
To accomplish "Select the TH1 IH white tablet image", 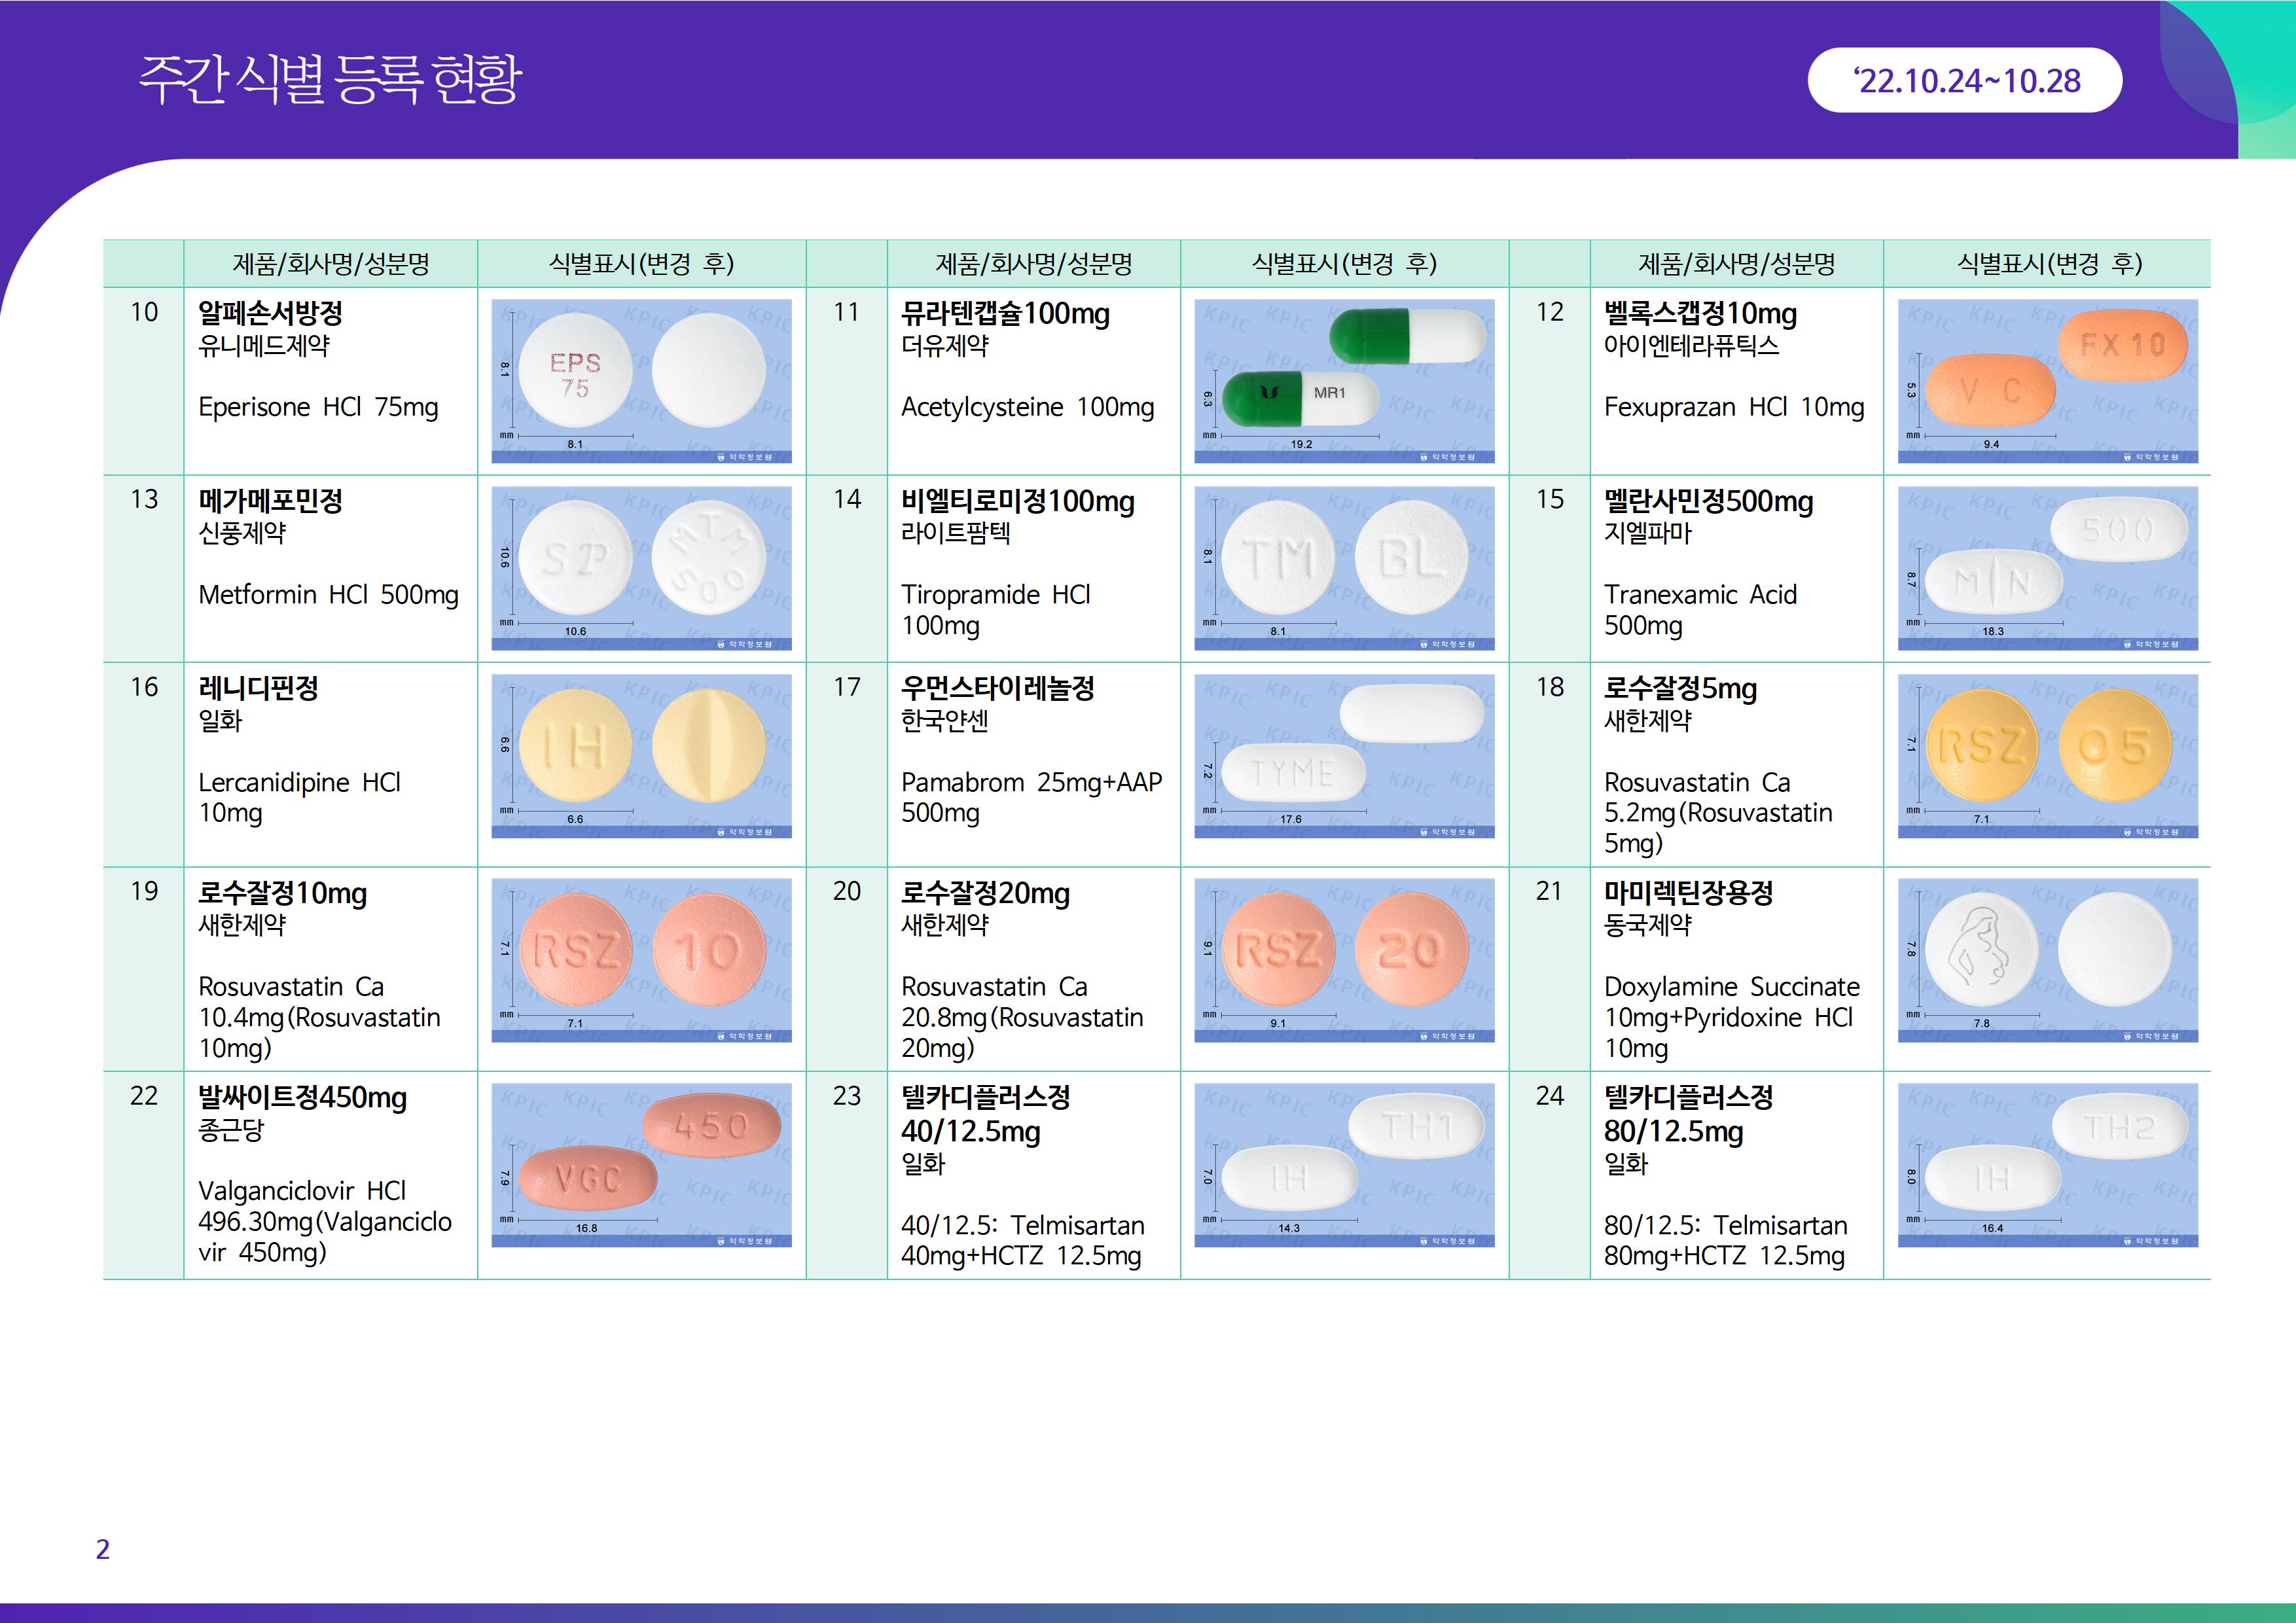I will [x=1344, y=1164].
